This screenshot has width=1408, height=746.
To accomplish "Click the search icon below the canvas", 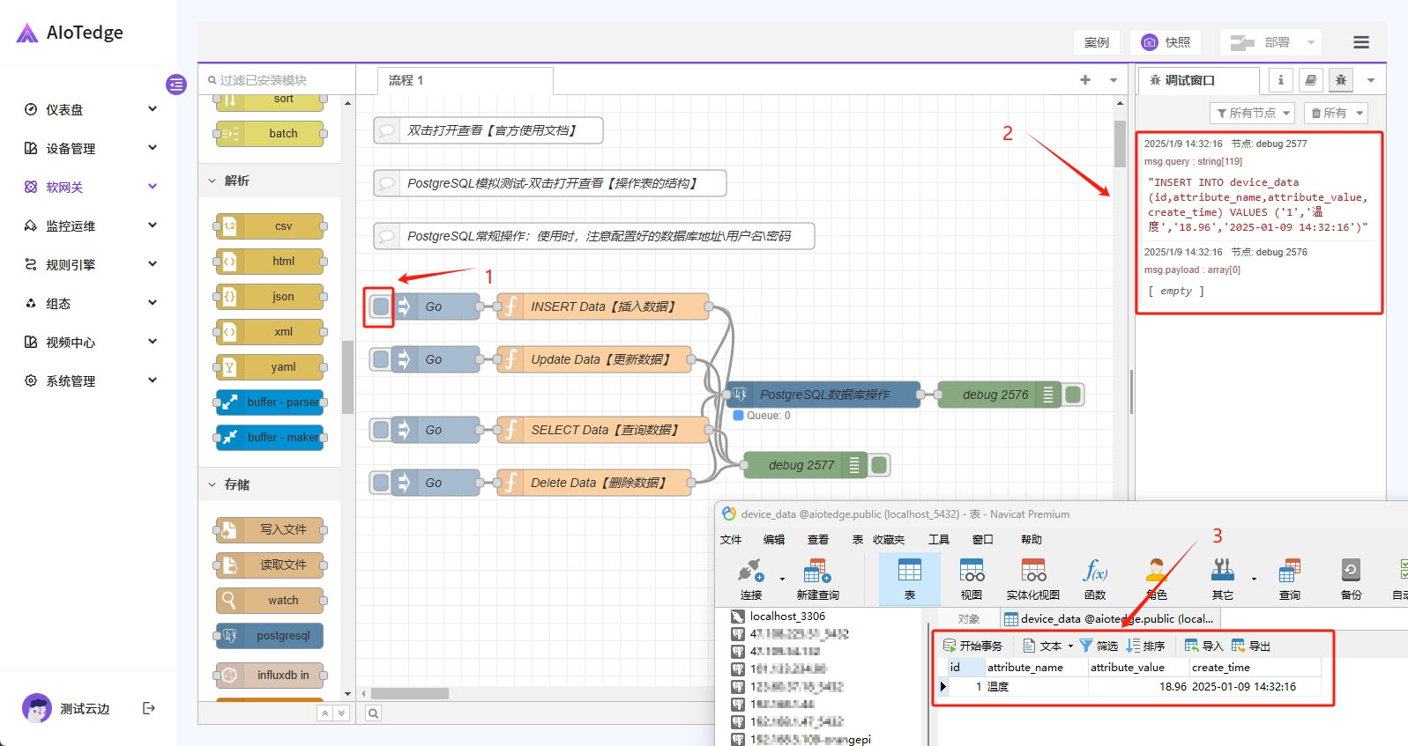I will click(x=374, y=713).
